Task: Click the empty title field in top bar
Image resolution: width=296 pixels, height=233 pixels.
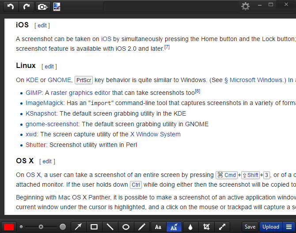Action: [x=171, y=7]
